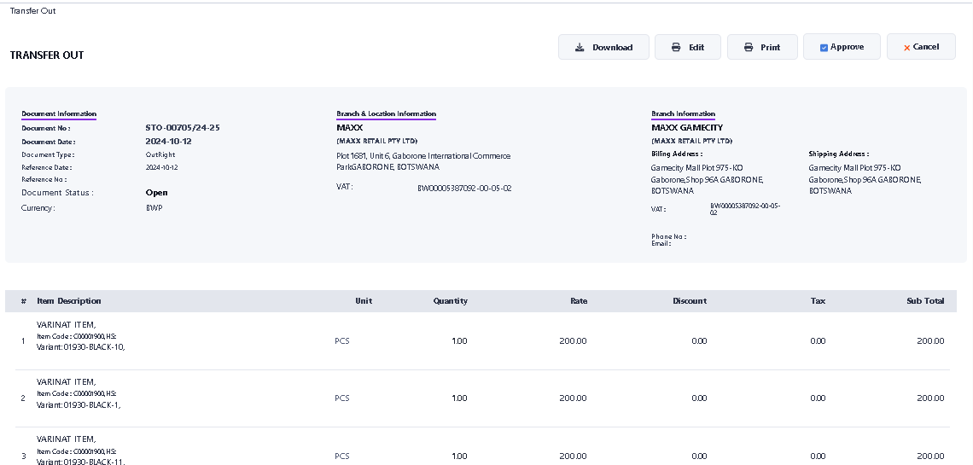This screenshot has height=465, width=973.
Task: Select item row with variant 01930-BLACK-1
Action: pos(79,404)
